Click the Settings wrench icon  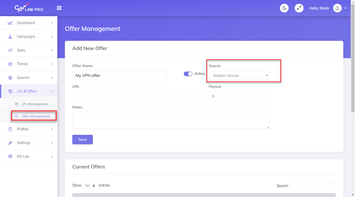point(10,143)
